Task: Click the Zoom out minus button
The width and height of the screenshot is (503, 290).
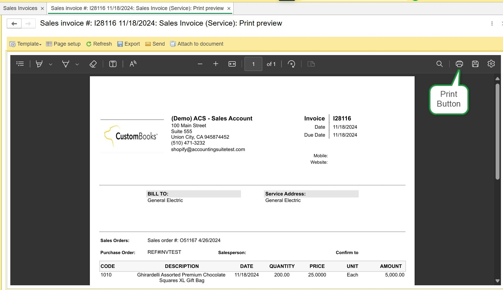Action: point(200,64)
